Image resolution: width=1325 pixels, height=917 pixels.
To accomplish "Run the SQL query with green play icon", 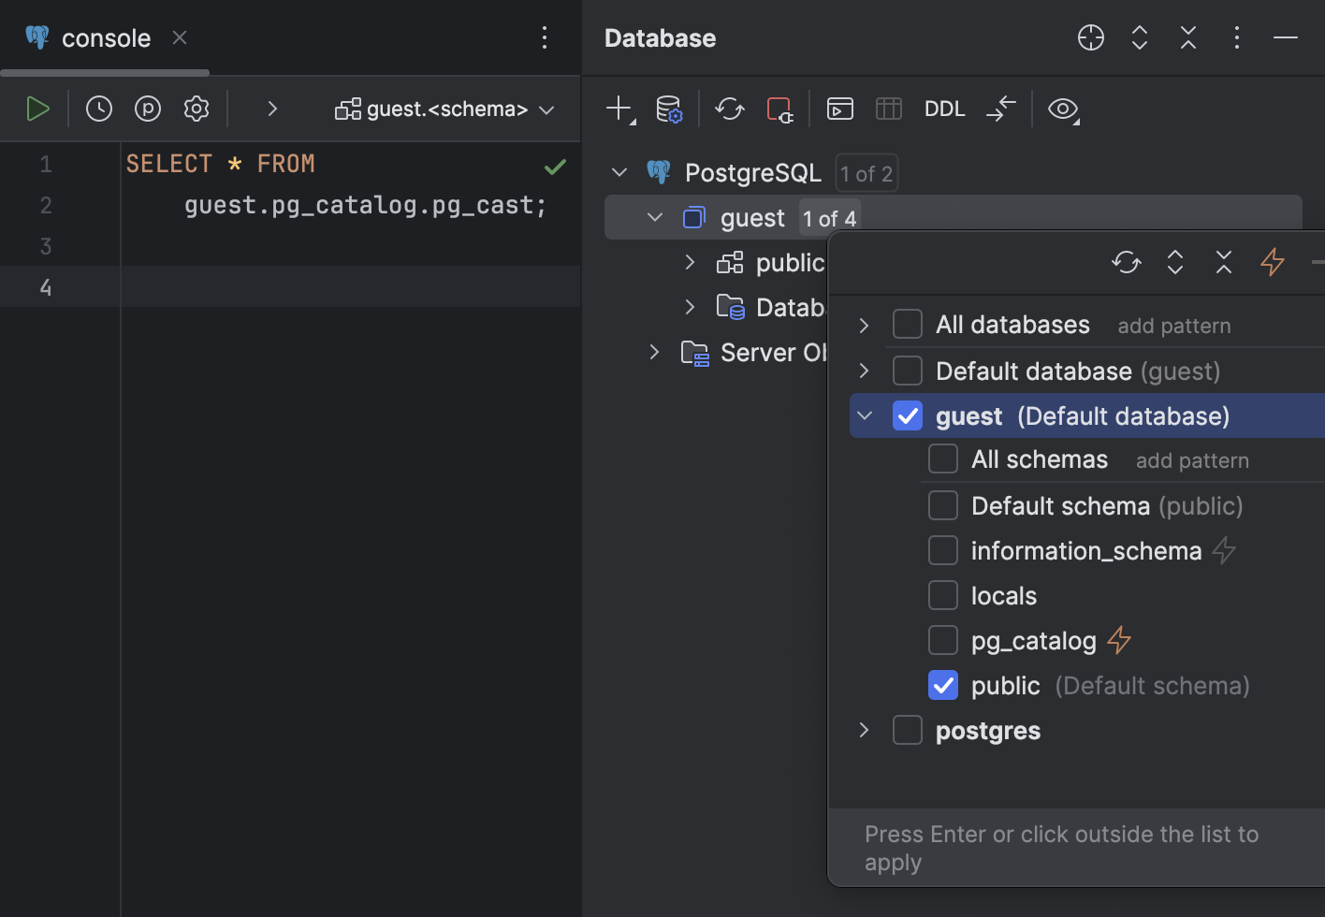I will [x=37, y=109].
